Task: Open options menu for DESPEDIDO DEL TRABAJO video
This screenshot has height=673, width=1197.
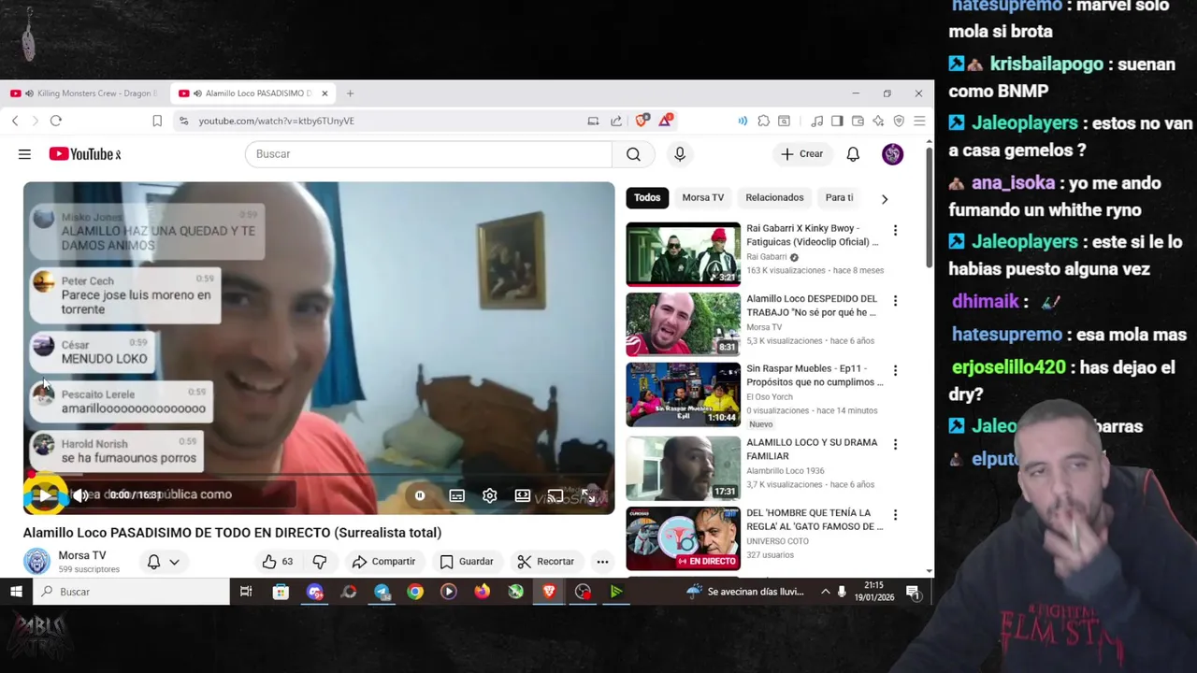Action: pos(895,301)
